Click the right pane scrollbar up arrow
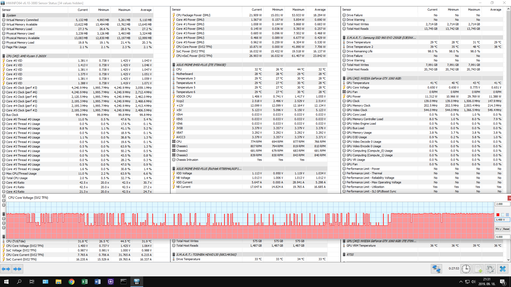 pos(509,9)
